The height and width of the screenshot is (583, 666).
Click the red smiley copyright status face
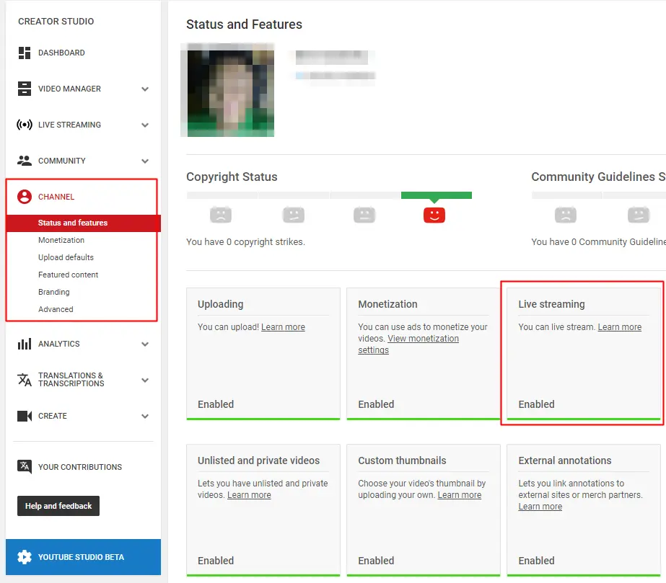point(434,215)
